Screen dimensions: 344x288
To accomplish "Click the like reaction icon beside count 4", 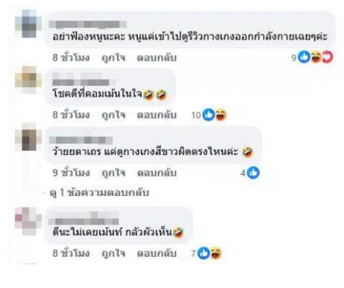I will [253, 173].
